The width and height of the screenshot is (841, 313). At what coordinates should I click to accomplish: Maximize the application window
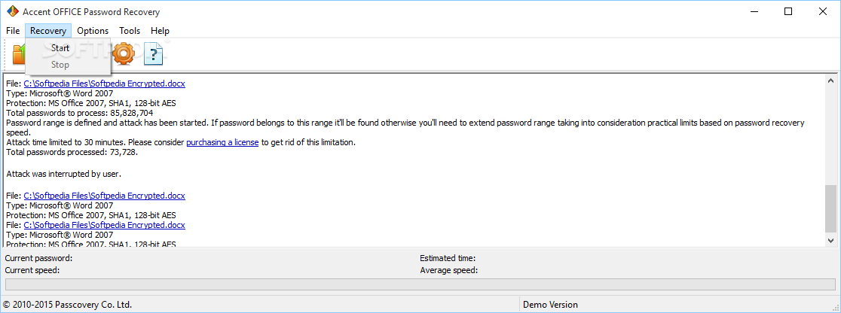pyautogui.click(x=787, y=12)
